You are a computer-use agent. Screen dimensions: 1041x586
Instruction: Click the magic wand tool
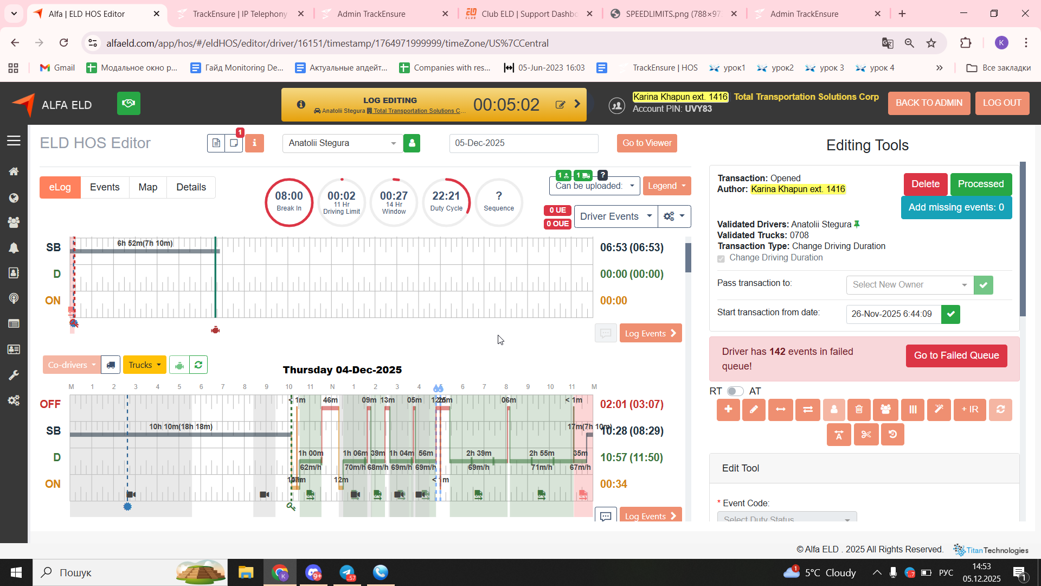(939, 410)
